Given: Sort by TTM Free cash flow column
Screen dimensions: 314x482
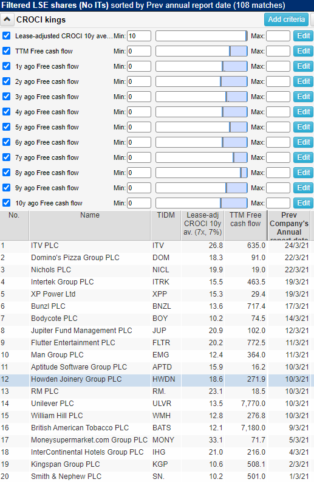Looking at the screenshot, I should [245, 225].
